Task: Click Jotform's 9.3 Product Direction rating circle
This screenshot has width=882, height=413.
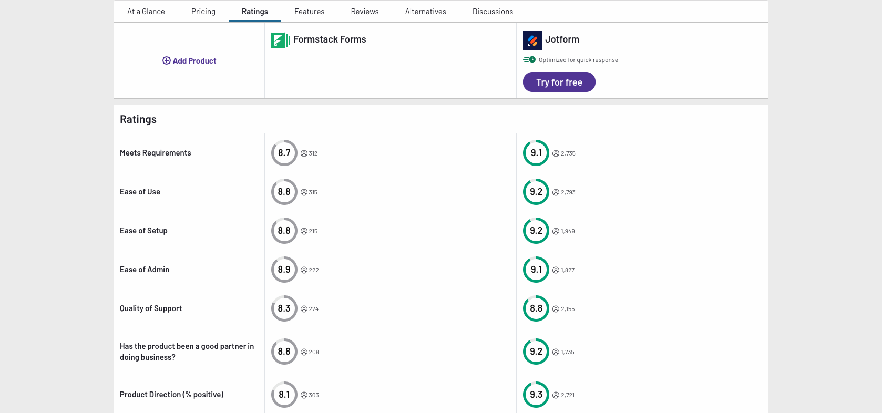Action: pyautogui.click(x=536, y=395)
